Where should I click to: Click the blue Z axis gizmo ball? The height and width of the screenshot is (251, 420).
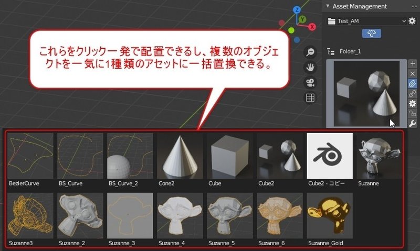coord(297,10)
